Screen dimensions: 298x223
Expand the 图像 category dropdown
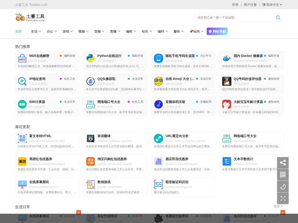pos(115,32)
